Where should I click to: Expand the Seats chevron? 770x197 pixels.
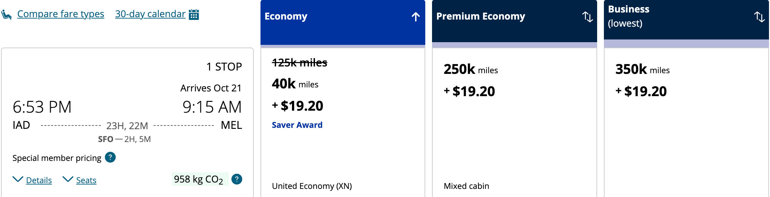pos(68,179)
